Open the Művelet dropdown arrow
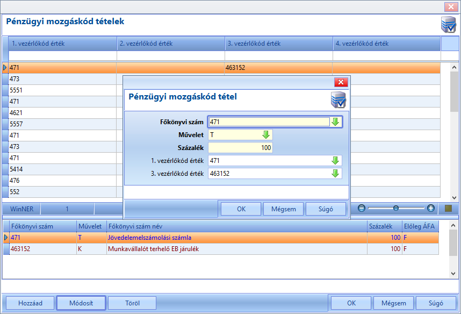The height and width of the screenshot is (314, 461). click(266, 135)
